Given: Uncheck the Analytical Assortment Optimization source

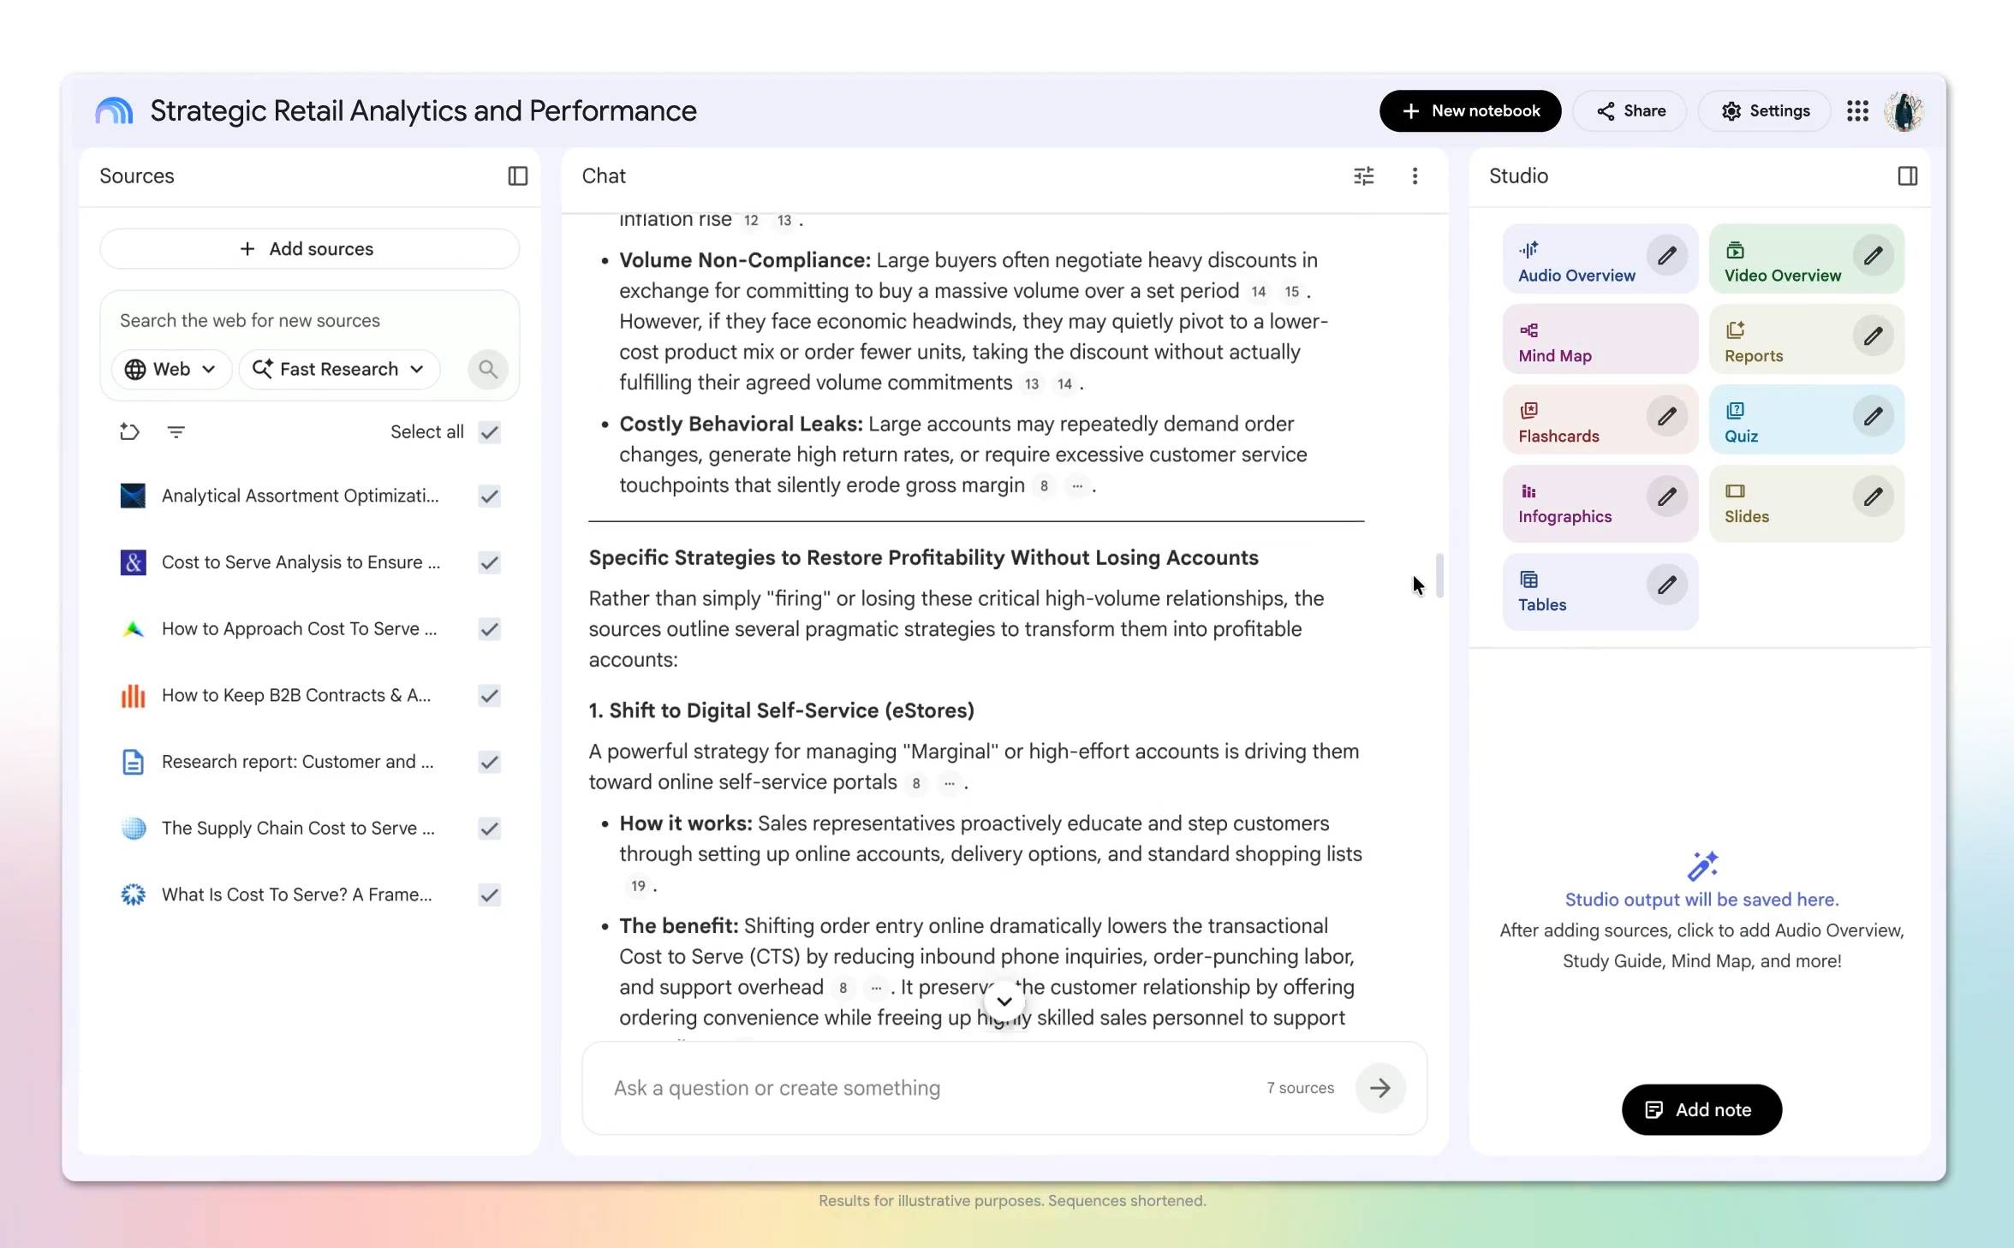Looking at the screenshot, I should coord(489,496).
